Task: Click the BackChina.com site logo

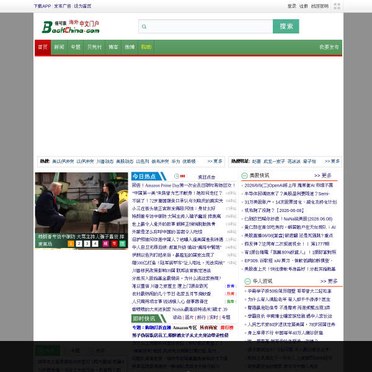Action: click(71, 27)
